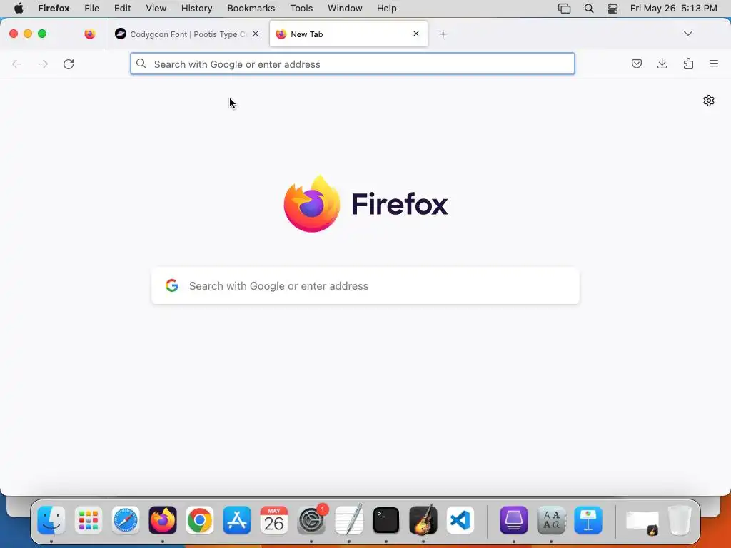Open Visual Studio Code from the Dock
Image resolution: width=731 pixels, height=548 pixels.
point(460,520)
